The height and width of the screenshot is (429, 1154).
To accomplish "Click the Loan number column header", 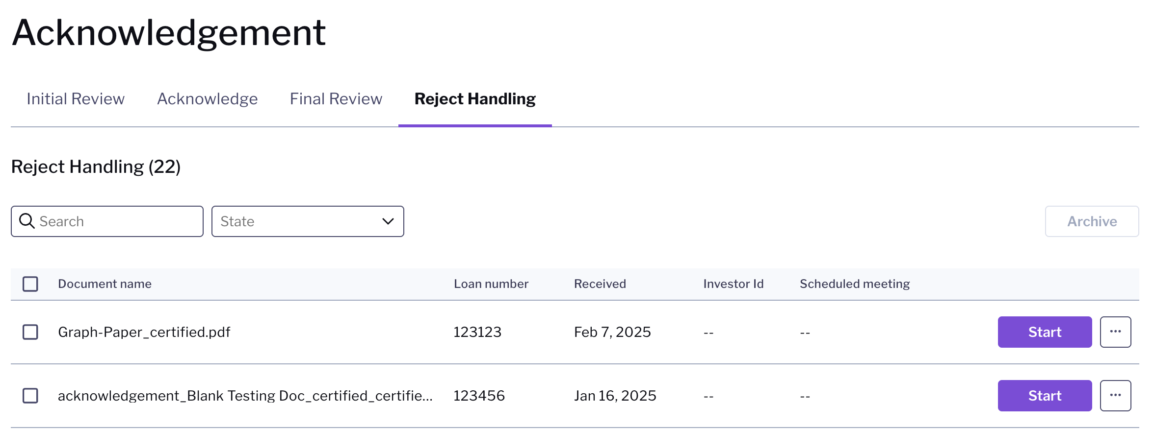I will tap(491, 284).
